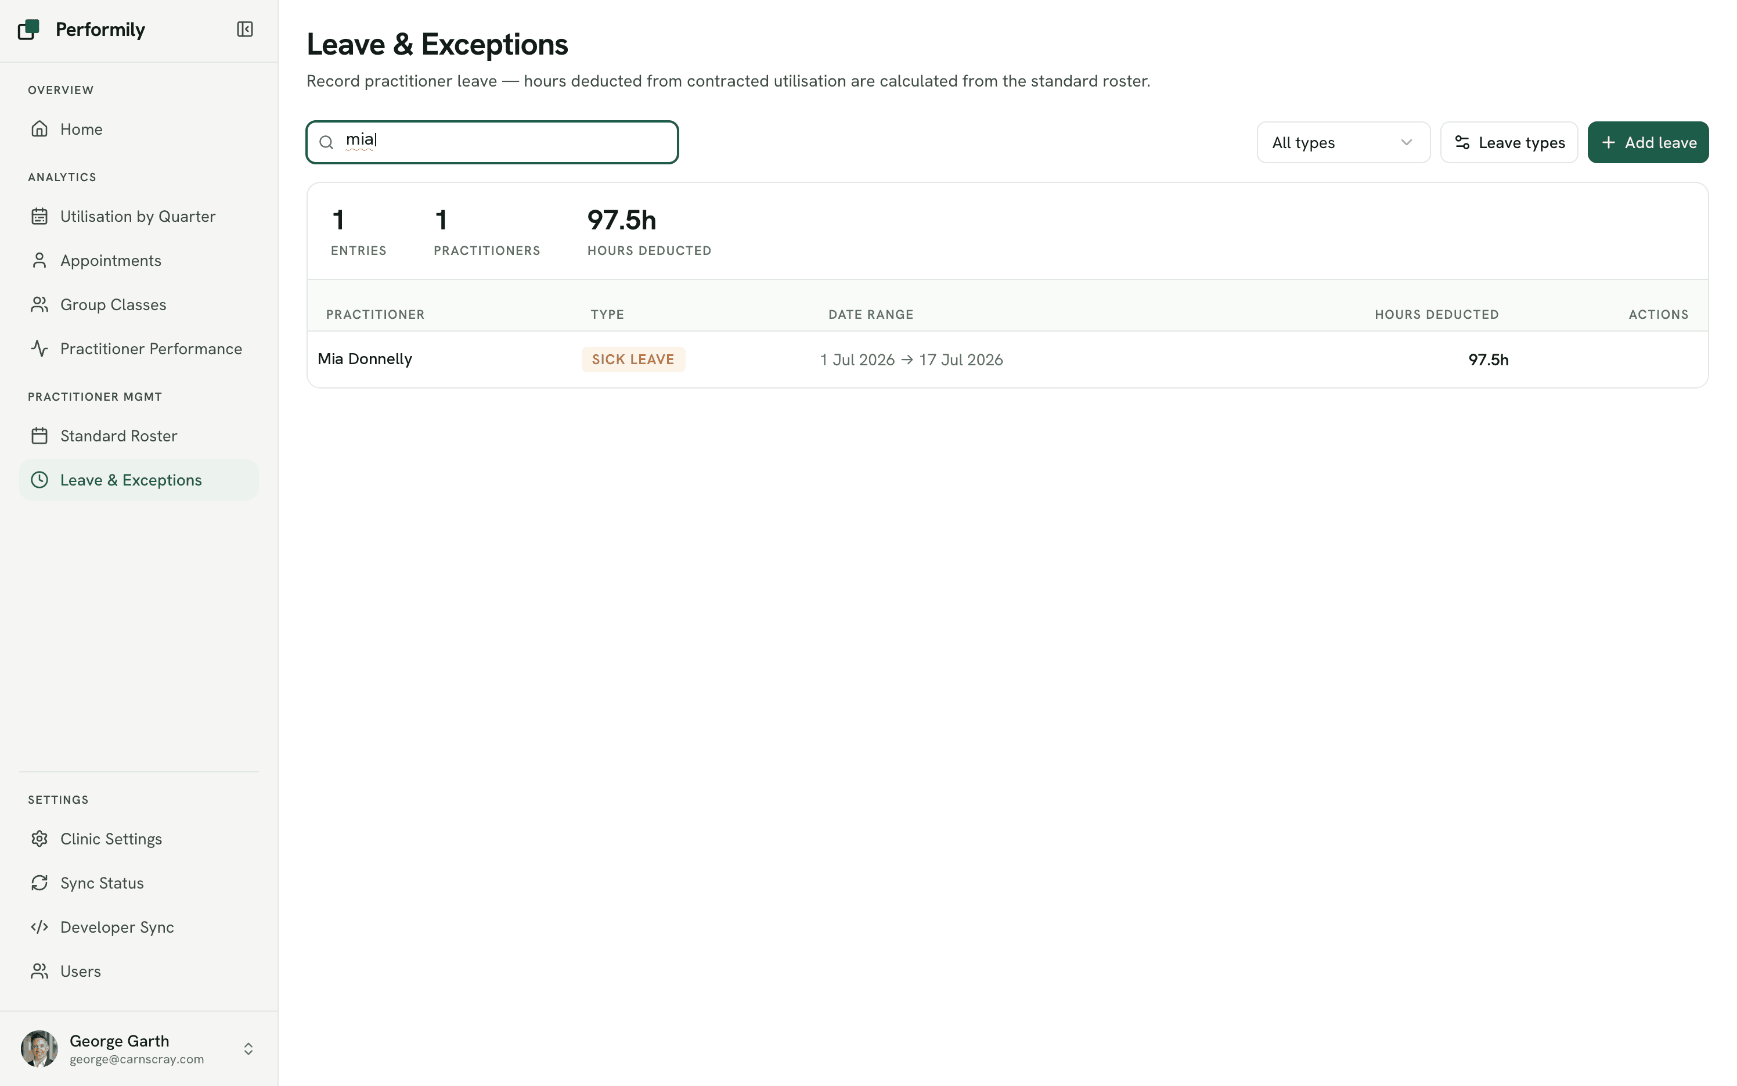View Sync Status
This screenshot has height=1086, width=1737.
tap(139, 883)
